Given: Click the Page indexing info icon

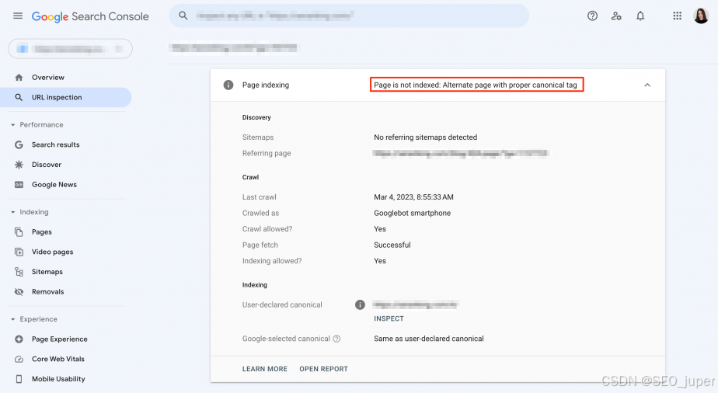Looking at the screenshot, I should [228, 85].
